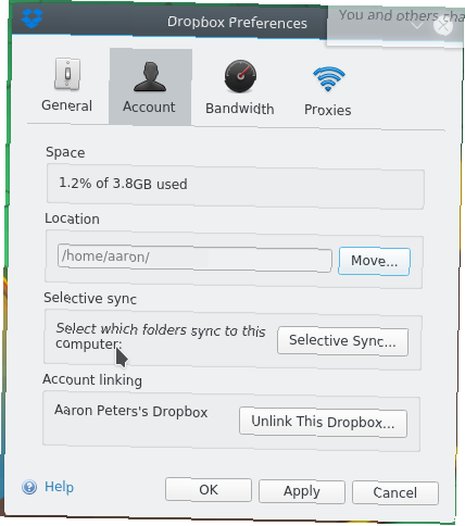Click the 'Aaron Peters's Dropbox' account text
Screen dimensions: 465x526
coord(131,411)
